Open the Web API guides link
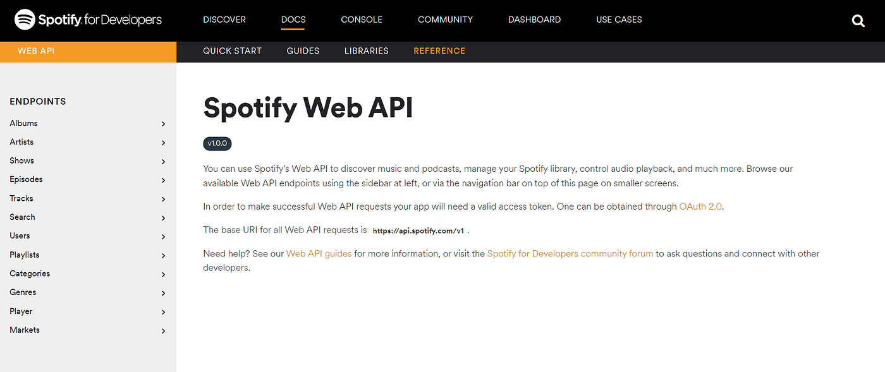885x372 pixels. [x=319, y=253]
